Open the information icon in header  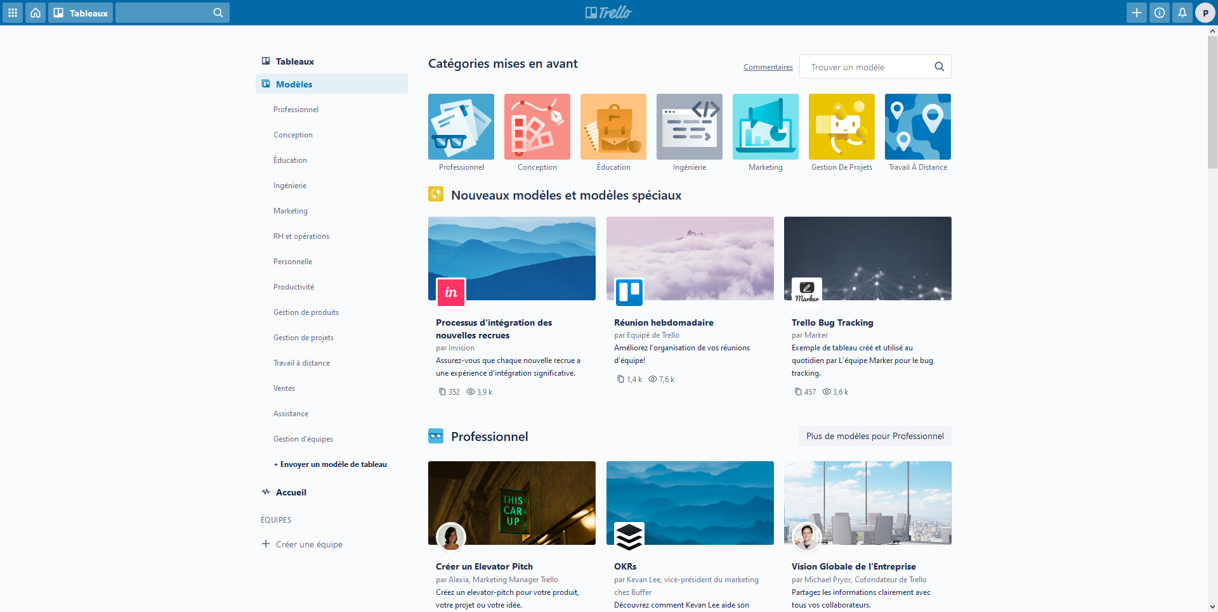1160,13
